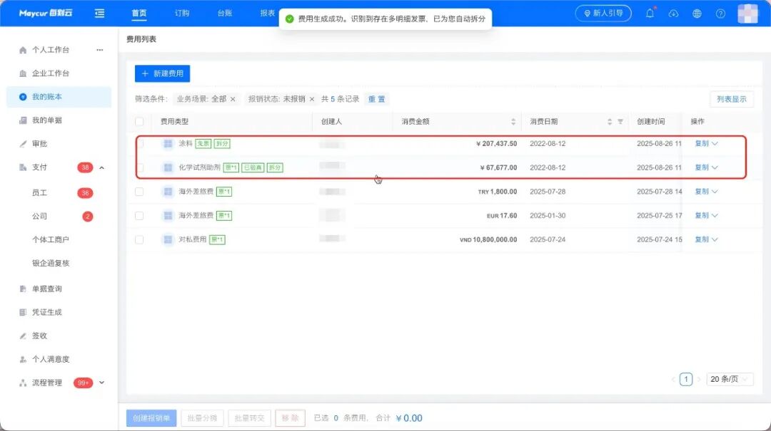The height and width of the screenshot is (431, 771).
Task: Click the 列表显示 button
Action: pos(731,99)
